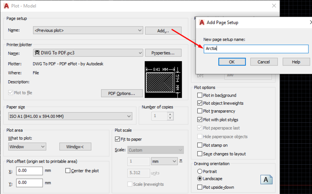312x194 pixels.
Task: Click OK in Add Page Setup dialog
Action: click(232, 62)
